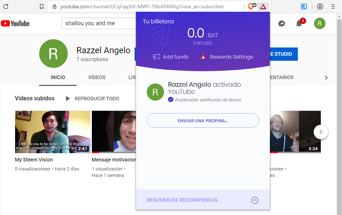Click the browser address bar URL
The width and height of the screenshot is (342, 215).
(142, 6)
